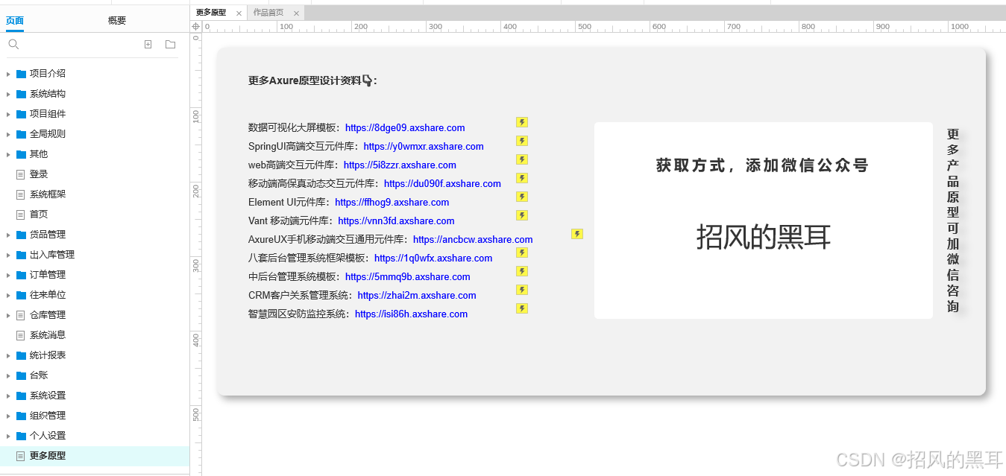1006x476 pixels.
Task: Click lightning marker beside Vant 移动端元件库
Action: click(522, 215)
